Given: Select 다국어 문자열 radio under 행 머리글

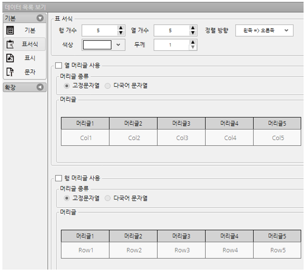Looking at the screenshot, I should 107,198.
